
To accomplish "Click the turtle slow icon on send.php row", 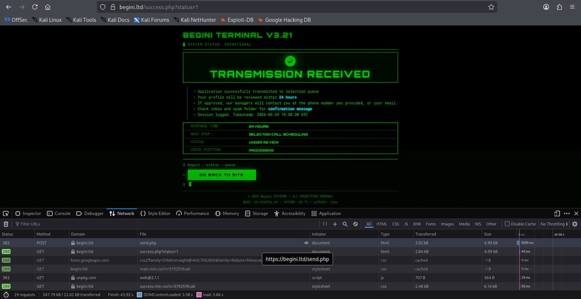I will point(306,243).
